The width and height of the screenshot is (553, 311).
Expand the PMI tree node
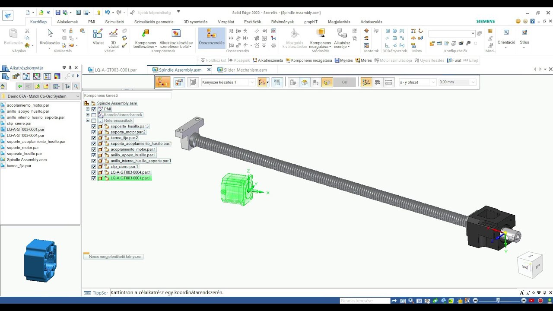pos(88,109)
